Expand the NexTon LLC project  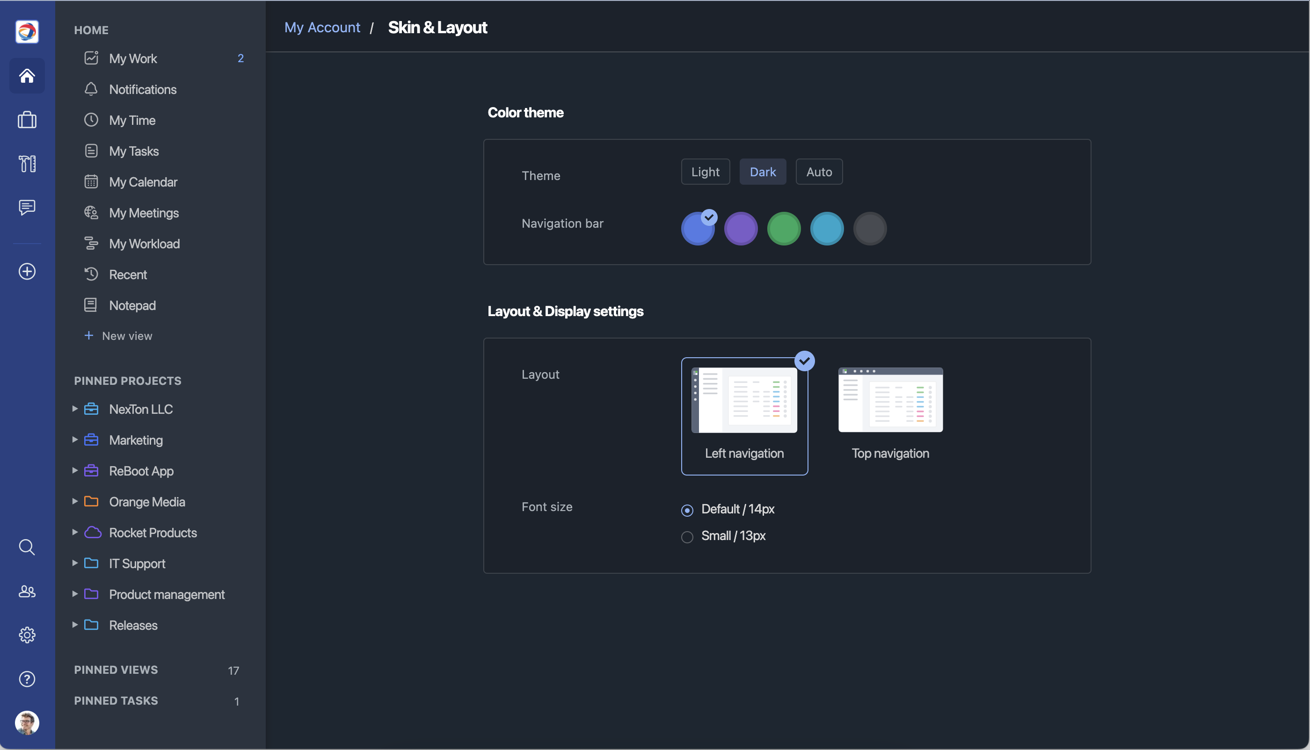[75, 409]
